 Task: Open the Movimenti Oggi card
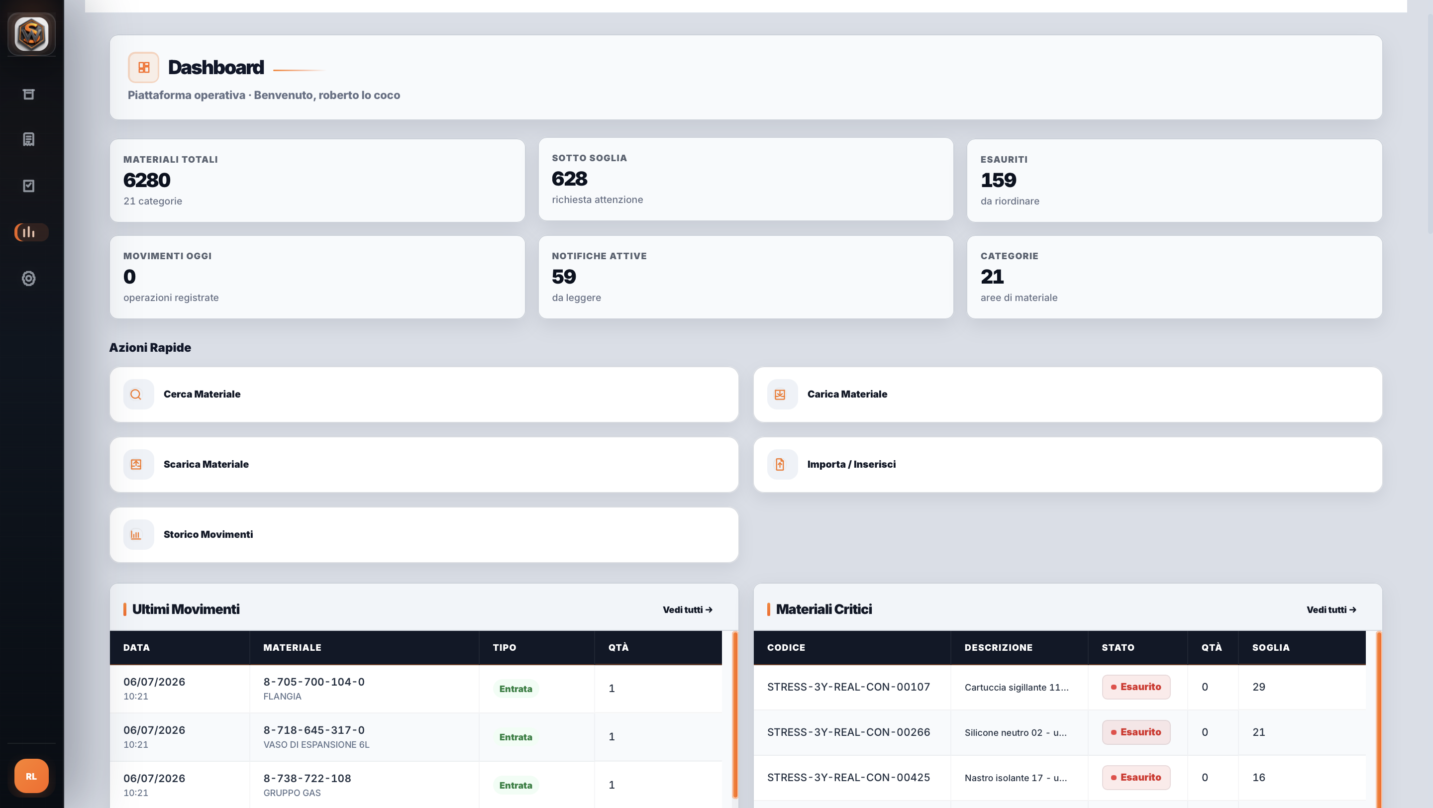pos(317,277)
